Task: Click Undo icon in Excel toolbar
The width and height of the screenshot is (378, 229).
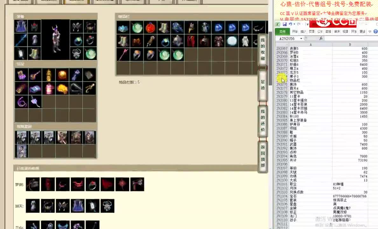Action: click(290, 24)
